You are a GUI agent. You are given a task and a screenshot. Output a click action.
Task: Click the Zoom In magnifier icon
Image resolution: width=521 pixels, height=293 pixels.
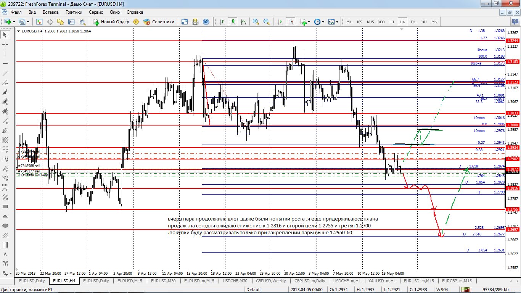click(256, 22)
